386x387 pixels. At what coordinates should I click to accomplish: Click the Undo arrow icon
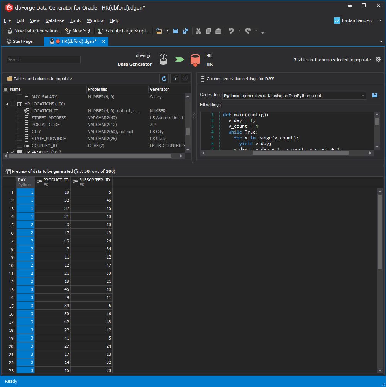[x=231, y=31]
